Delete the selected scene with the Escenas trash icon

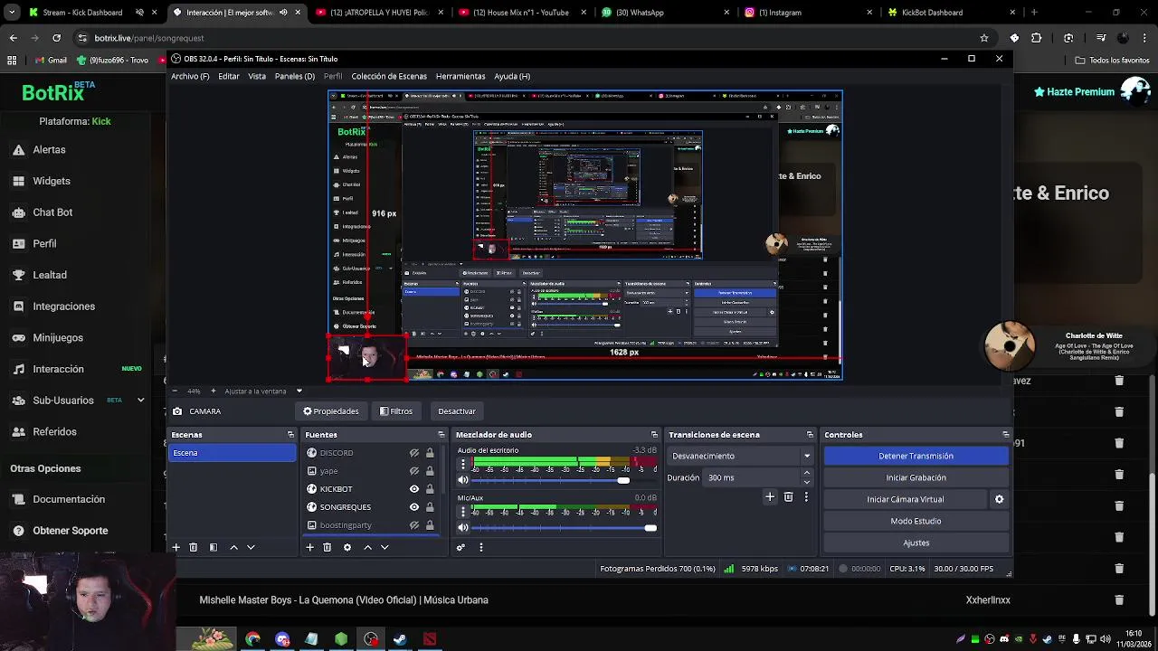click(x=193, y=547)
